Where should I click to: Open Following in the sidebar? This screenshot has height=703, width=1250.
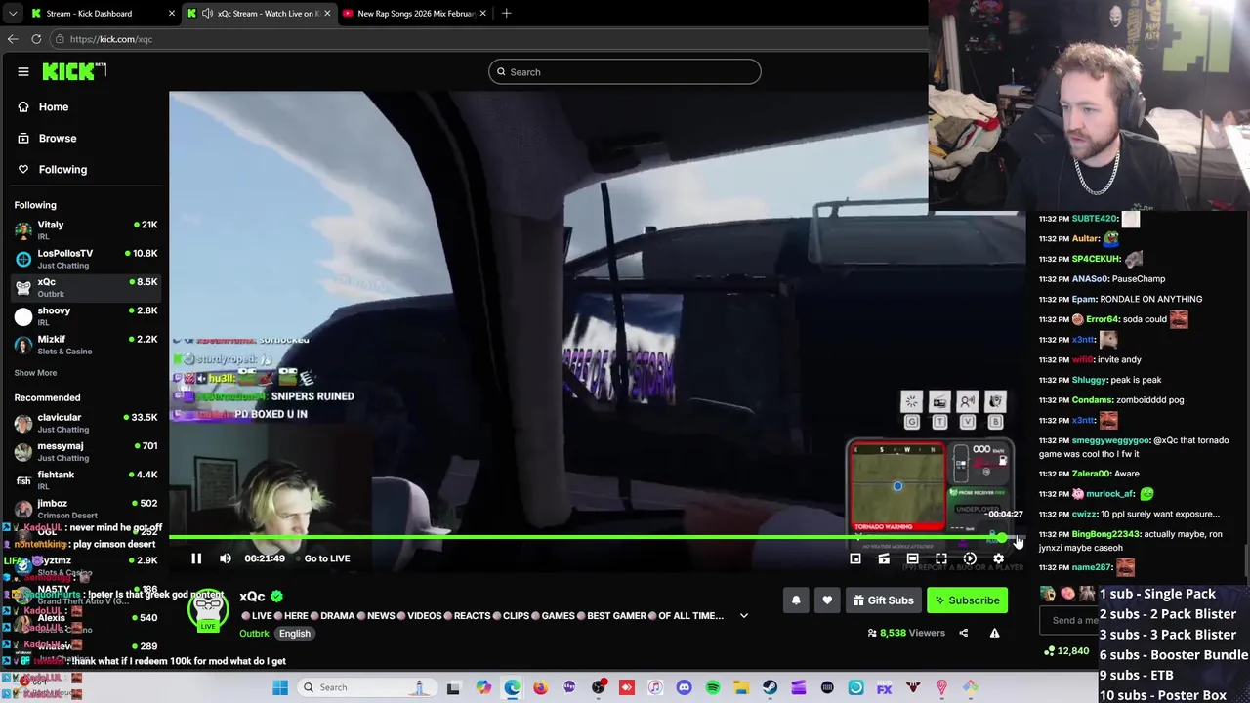click(62, 170)
